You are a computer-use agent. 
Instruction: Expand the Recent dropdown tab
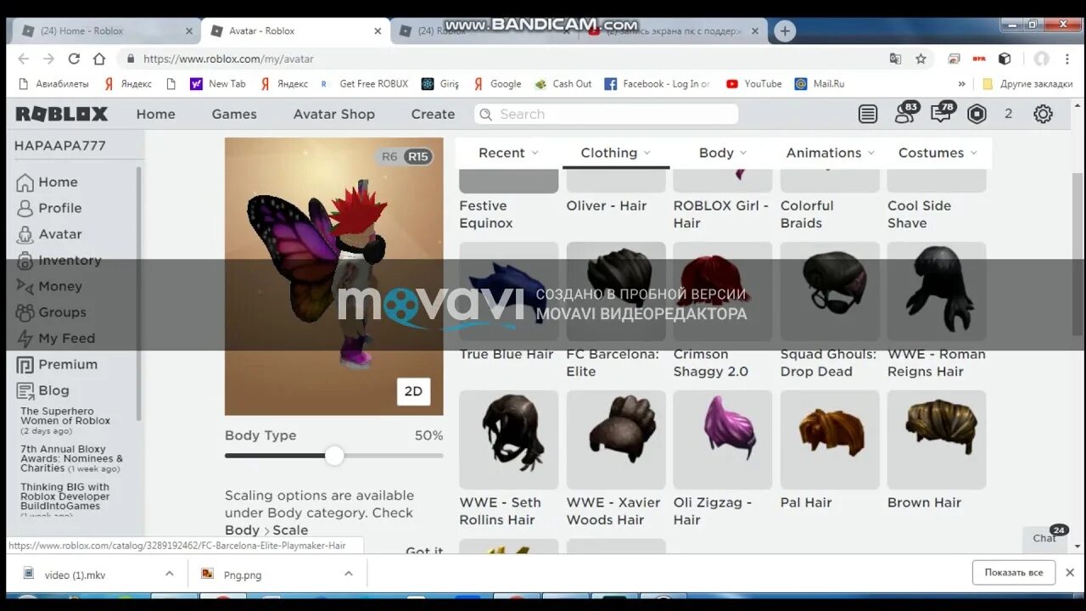508,153
